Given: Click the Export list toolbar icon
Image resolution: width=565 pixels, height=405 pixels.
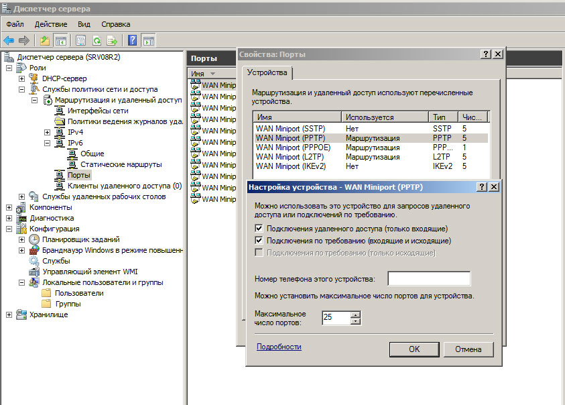Looking at the screenshot, I should point(112,40).
